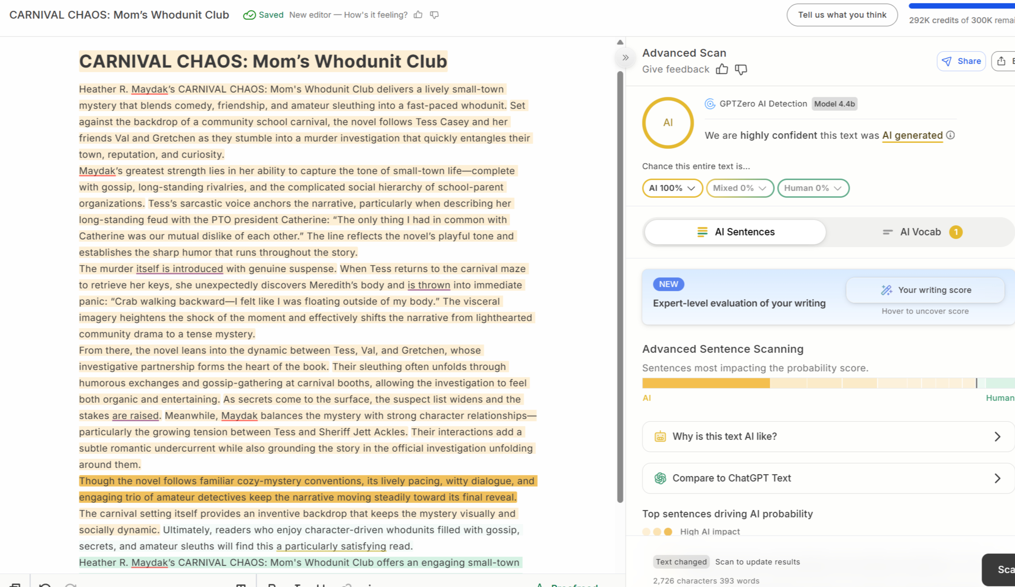This screenshot has height=587, width=1015.
Task: Switch to the AI Sentences tab
Action: 735,232
